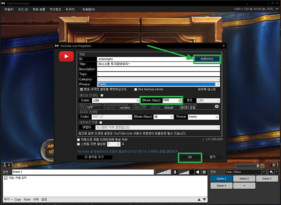Click Copy in the source toolbar
Screen dimensions: 281x205
point(18,200)
